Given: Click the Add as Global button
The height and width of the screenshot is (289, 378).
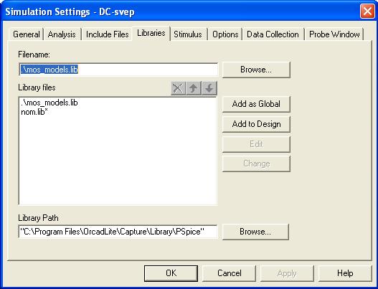Looking at the screenshot, I should click(256, 104).
